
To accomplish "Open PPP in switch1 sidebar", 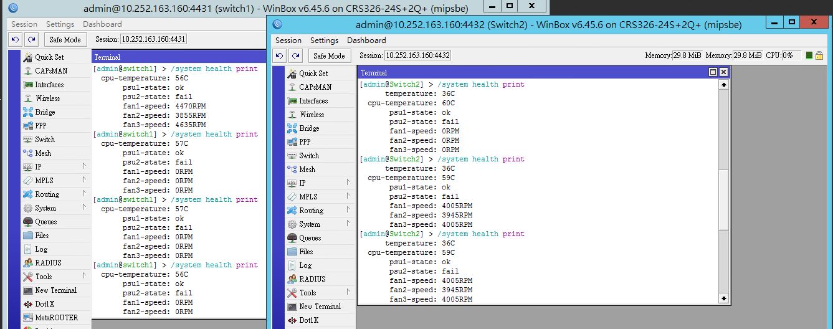I will click(55, 126).
